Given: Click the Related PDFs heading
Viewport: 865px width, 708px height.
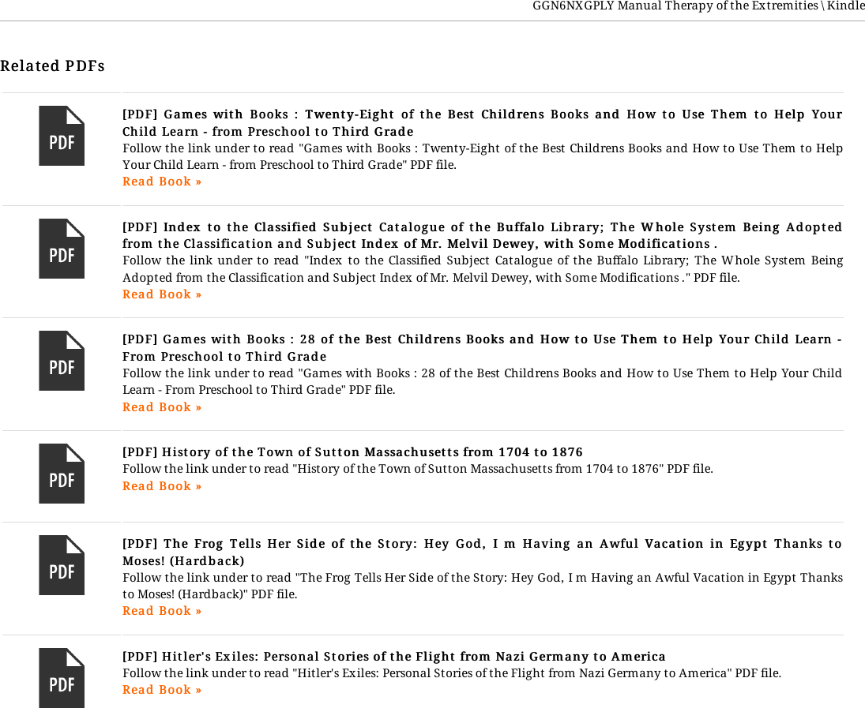Looking at the screenshot, I should coord(52,66).
